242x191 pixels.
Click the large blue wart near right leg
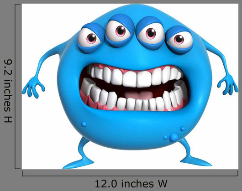coord(174,137)
